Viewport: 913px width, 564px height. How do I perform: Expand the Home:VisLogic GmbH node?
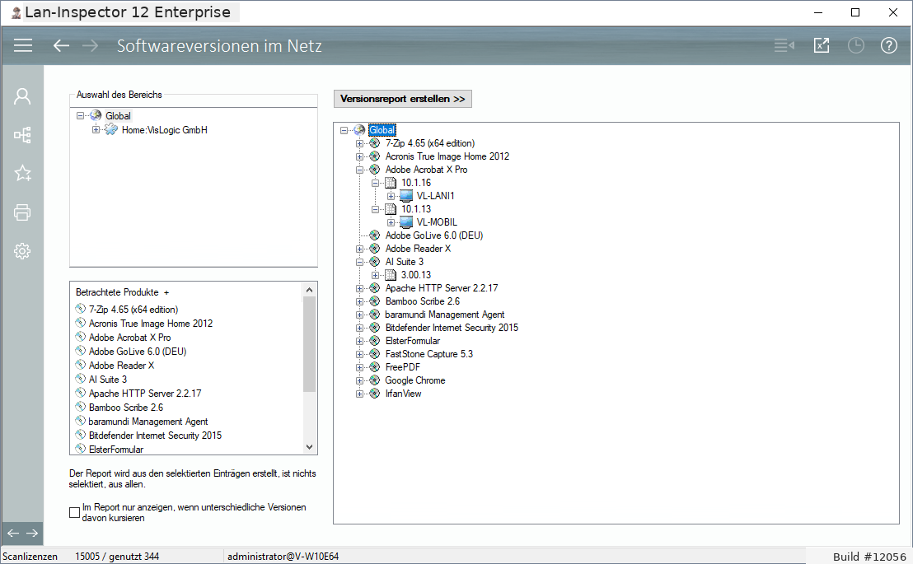(x=96, y=130)
